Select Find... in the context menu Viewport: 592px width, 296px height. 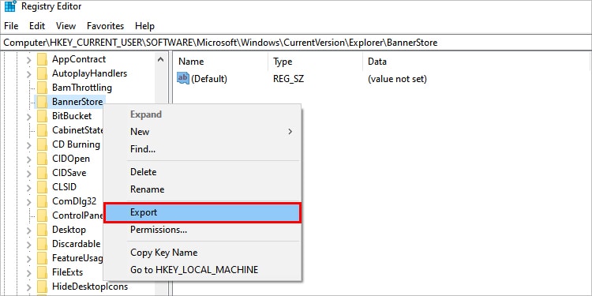(202, 148)
